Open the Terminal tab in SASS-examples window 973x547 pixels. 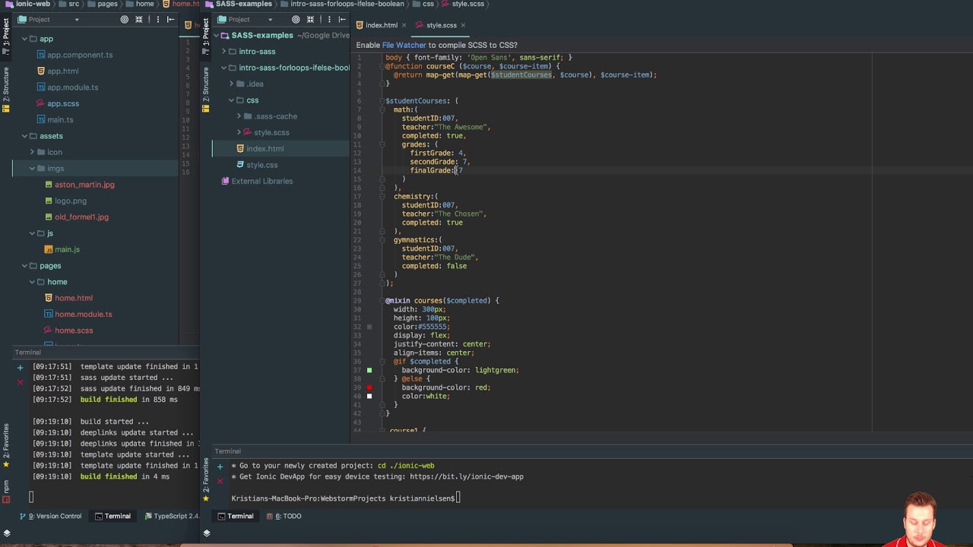236,517
